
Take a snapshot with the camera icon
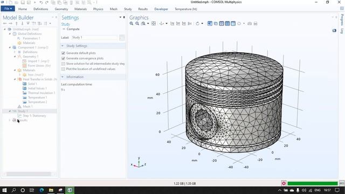click(250, 24)
